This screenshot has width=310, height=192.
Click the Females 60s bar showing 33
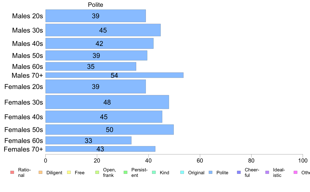tap(88, 140)
